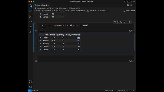
Task: Open the Source Control view
Action: (x=30, y=16)
